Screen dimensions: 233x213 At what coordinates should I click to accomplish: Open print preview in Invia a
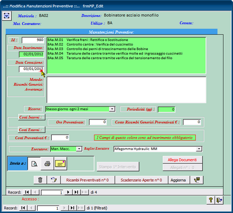(34, 164)
